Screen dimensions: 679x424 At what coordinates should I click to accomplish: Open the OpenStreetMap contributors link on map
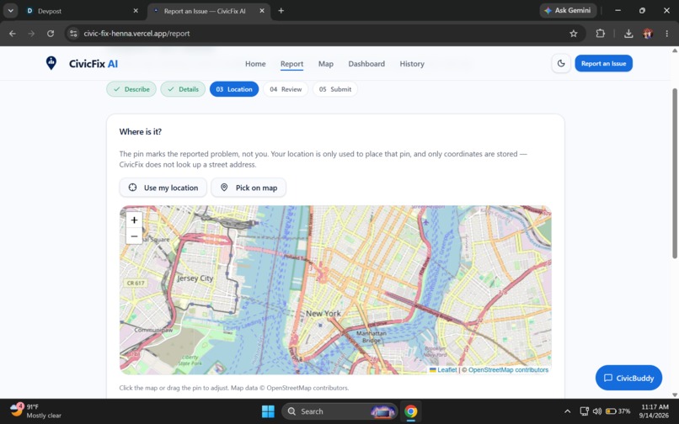coord(508,370)
